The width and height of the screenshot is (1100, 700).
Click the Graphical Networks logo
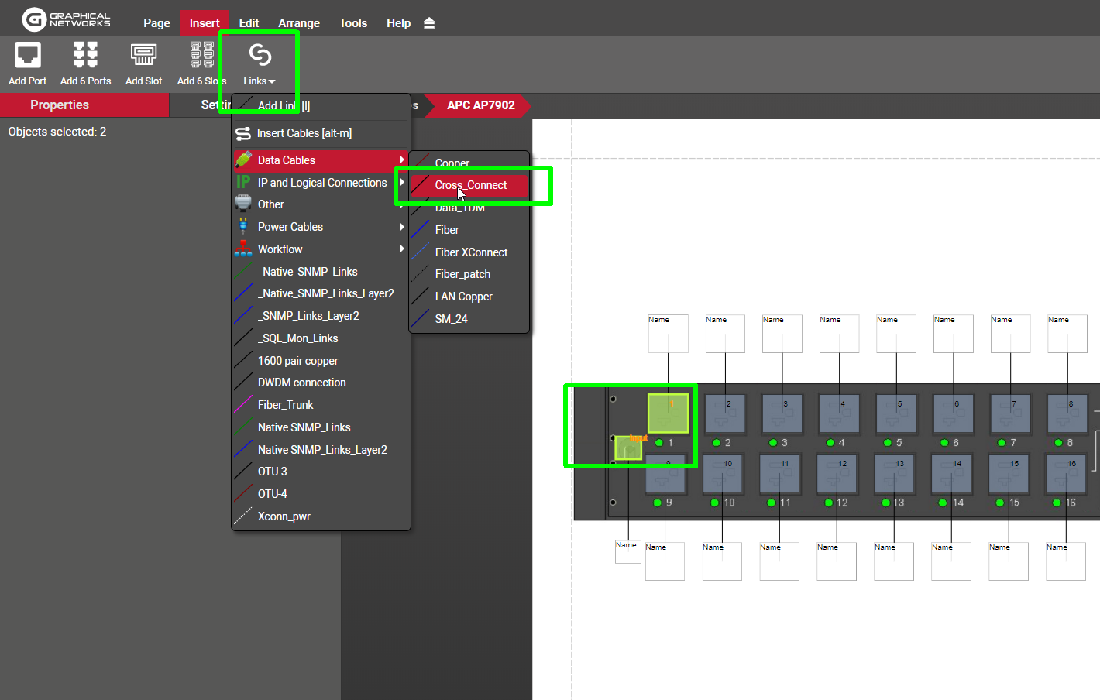[67, 19]
